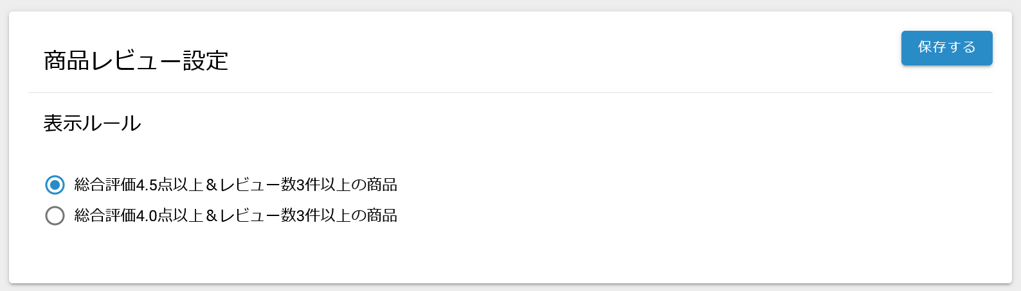Click the 総合評価4.0点以上＆レビュー数3件以上の商品 label text

point(235,216)
